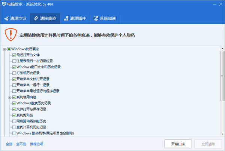
Task: Click the 全不选 link
Action: [x=21, y=144]
